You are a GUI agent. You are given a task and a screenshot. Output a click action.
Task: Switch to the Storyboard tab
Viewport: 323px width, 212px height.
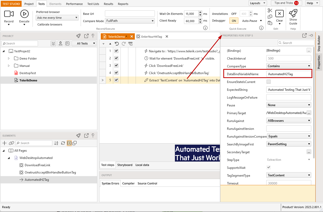pos(125,165)
